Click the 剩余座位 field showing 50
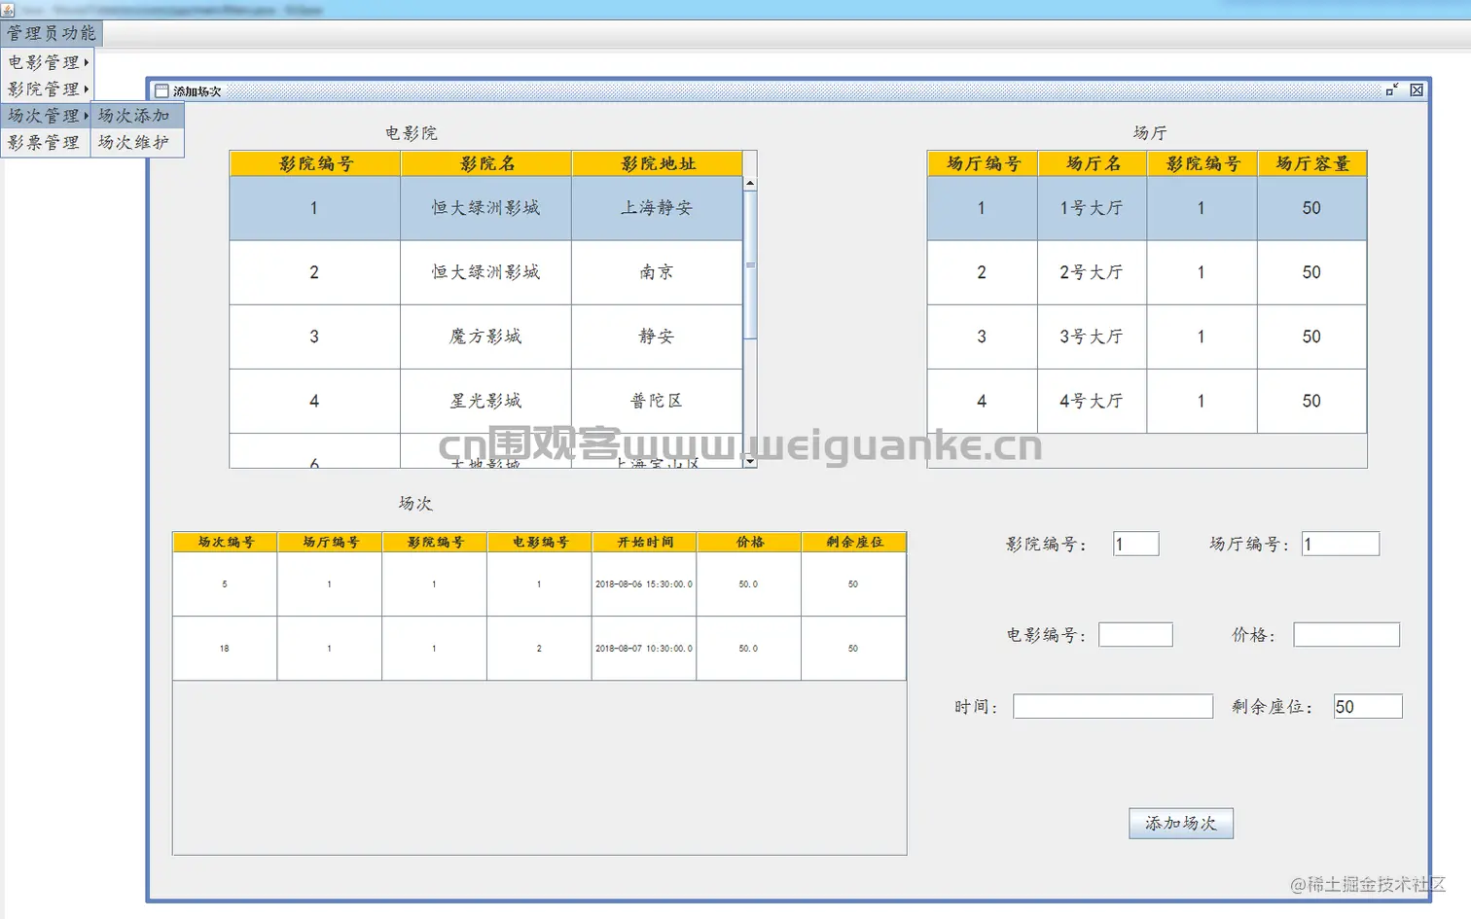Viewport: 1471px width, 919px height. coord(1367,706)
